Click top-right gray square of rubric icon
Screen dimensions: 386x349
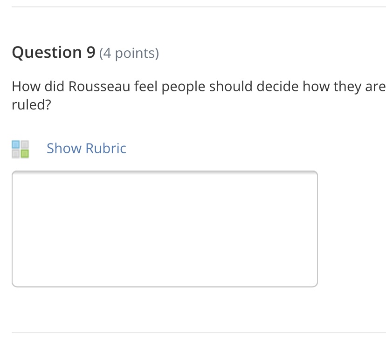(24, 144)
